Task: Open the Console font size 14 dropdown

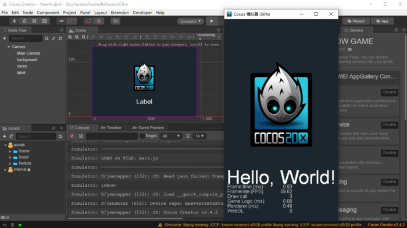Action: [x=199, y=136]
